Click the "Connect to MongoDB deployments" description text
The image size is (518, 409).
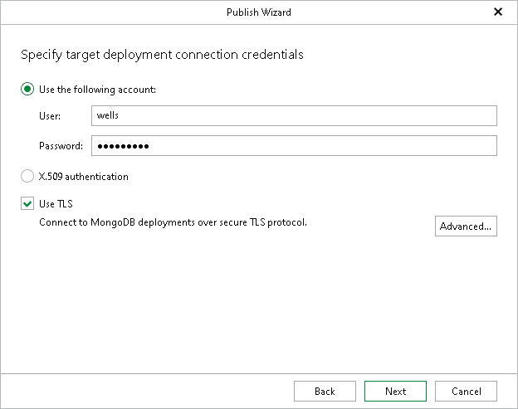tap(173, 222)
